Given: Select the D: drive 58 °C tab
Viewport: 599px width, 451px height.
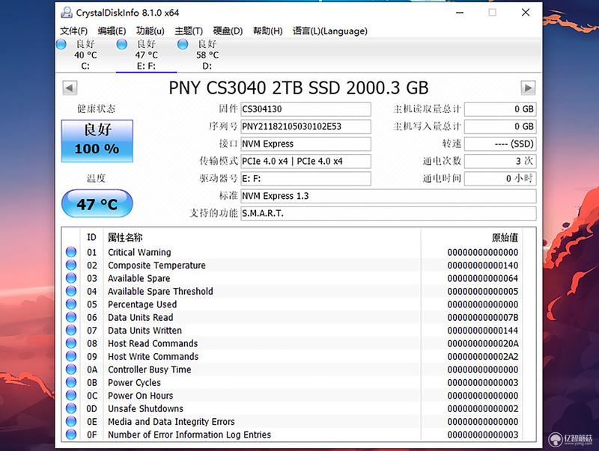Looking at the screenshot, I should point(207,55).
